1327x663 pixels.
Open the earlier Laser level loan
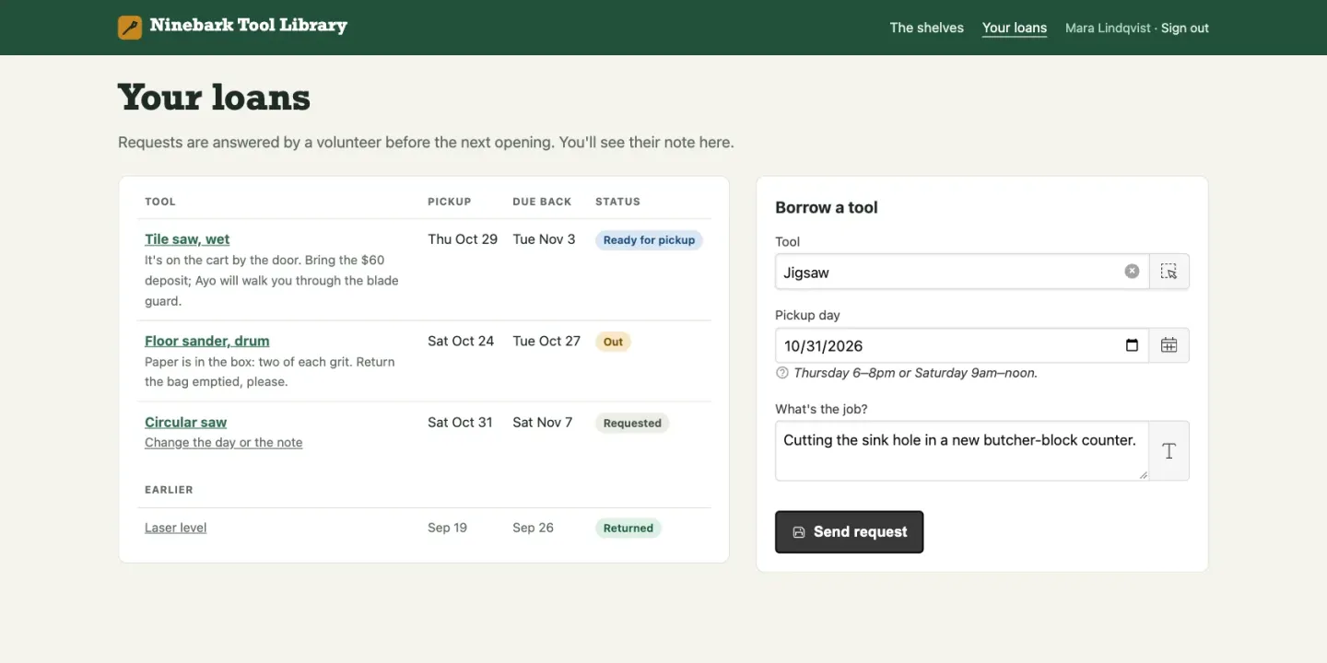175,528
